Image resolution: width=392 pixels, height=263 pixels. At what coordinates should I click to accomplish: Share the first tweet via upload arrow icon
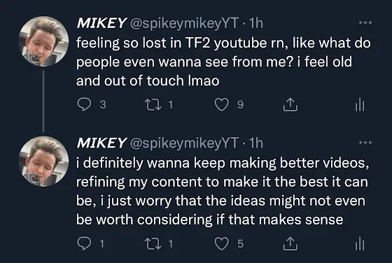click(x=290, y=104)
